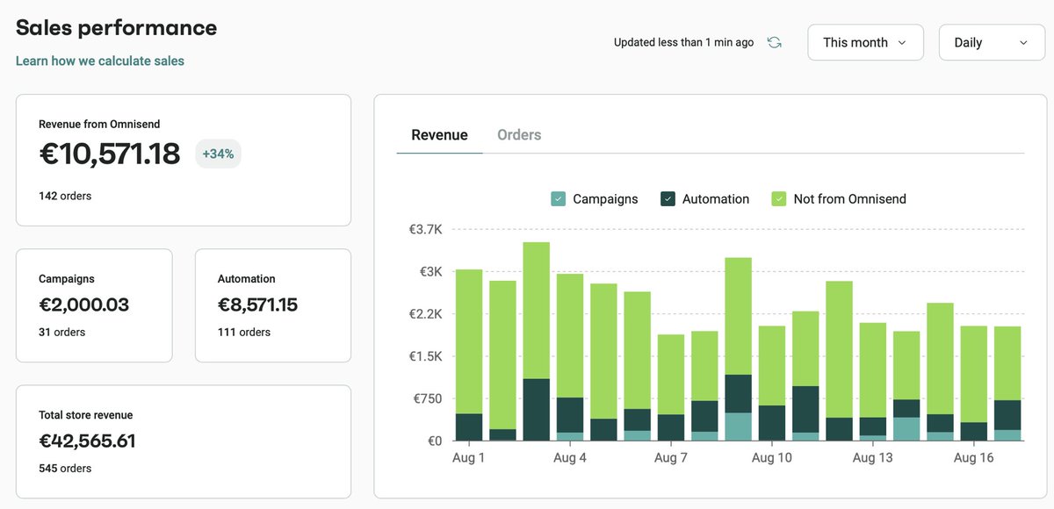The width and height of the screenshot is (1054, 509).
Task: Click Updated less than 1 min ago text
Action: [683, 42]
